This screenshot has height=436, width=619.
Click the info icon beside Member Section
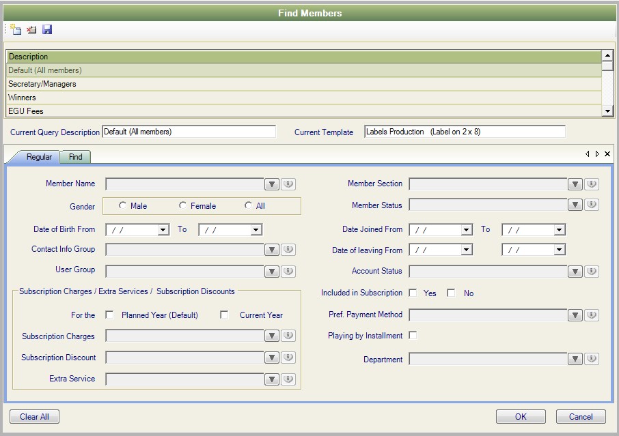tap(592, 184)
